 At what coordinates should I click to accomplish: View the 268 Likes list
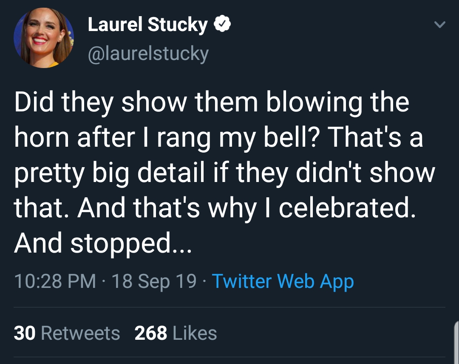coord(176,333)
